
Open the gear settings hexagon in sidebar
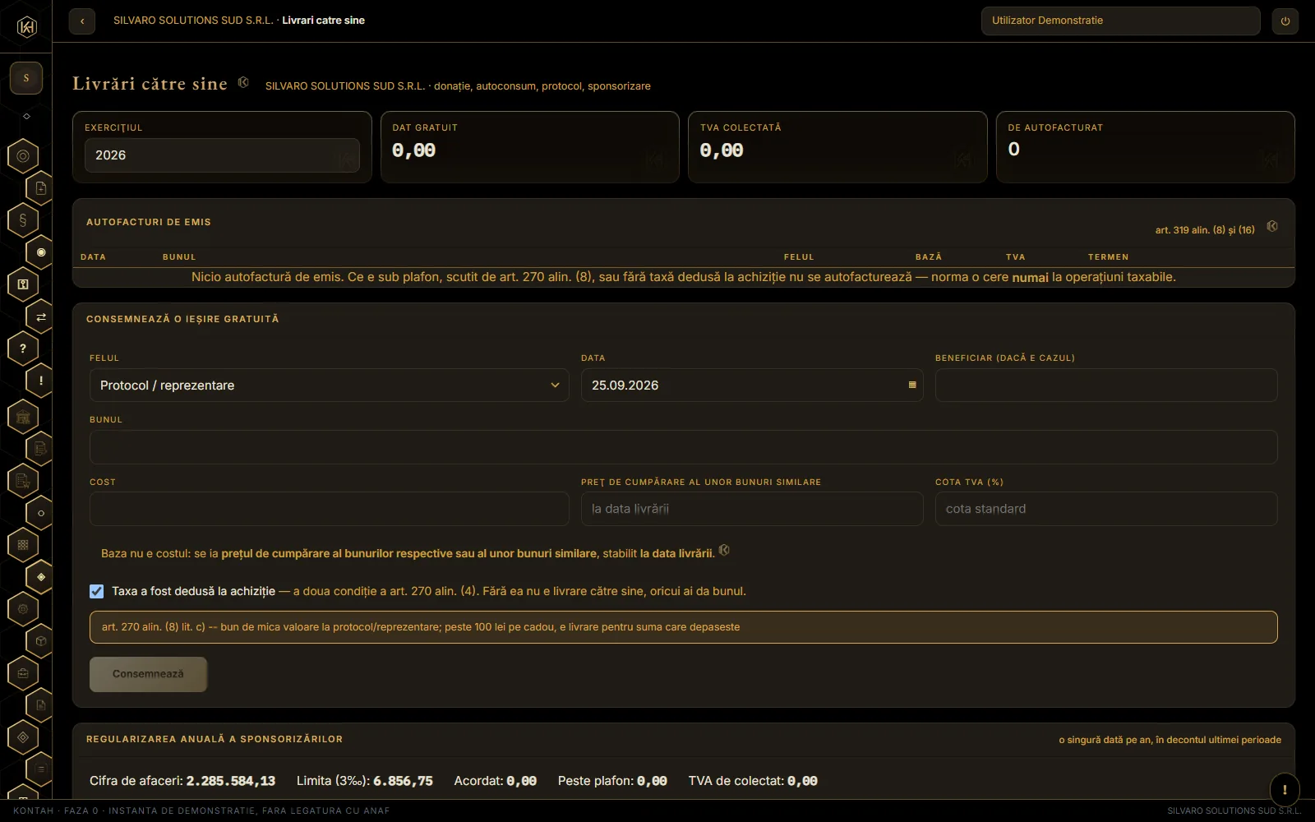(23, 609)
